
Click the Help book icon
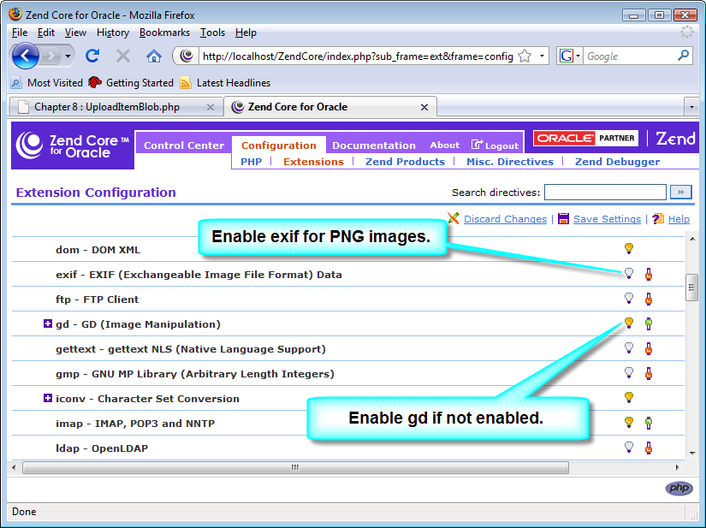[658, 219]
